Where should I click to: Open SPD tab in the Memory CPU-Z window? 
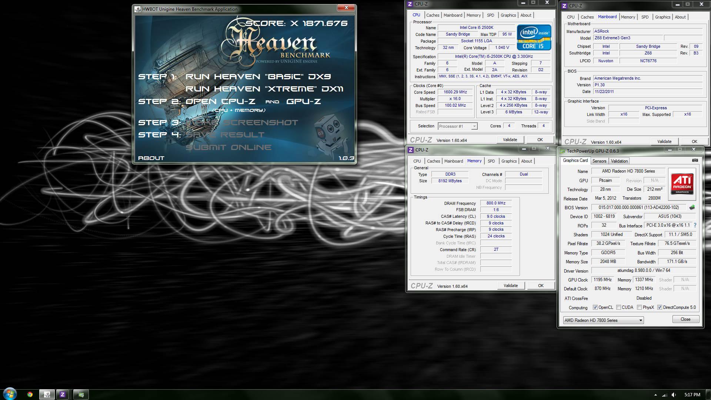click(491, 161)
